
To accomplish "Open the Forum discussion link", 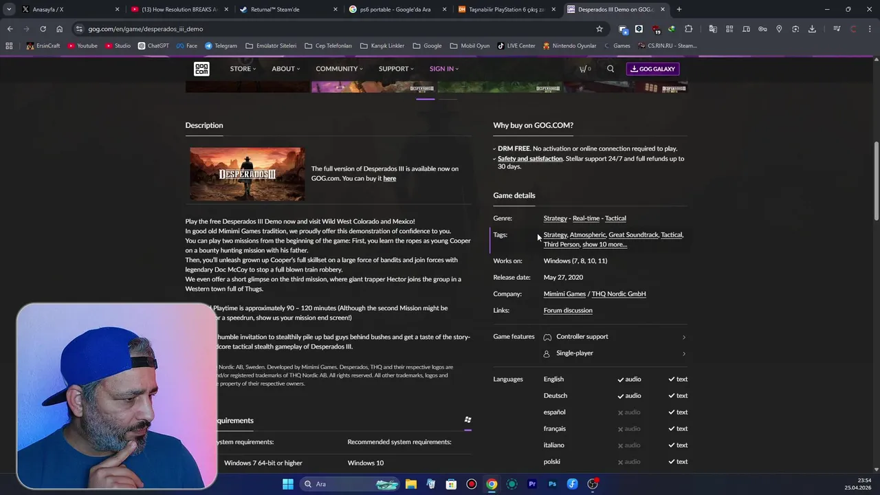I will [x=568, y=311].
